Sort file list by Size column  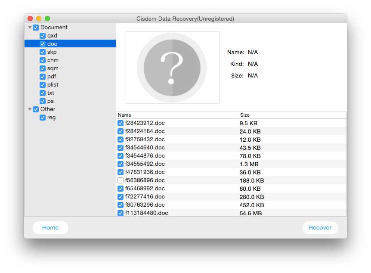292,115
